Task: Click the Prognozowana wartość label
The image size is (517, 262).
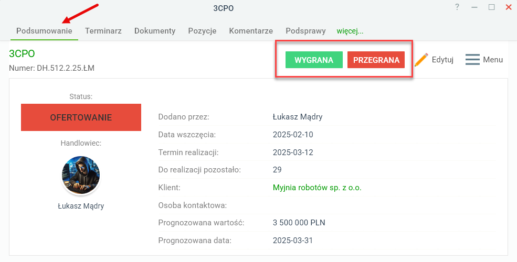Action: coord(201,223)
